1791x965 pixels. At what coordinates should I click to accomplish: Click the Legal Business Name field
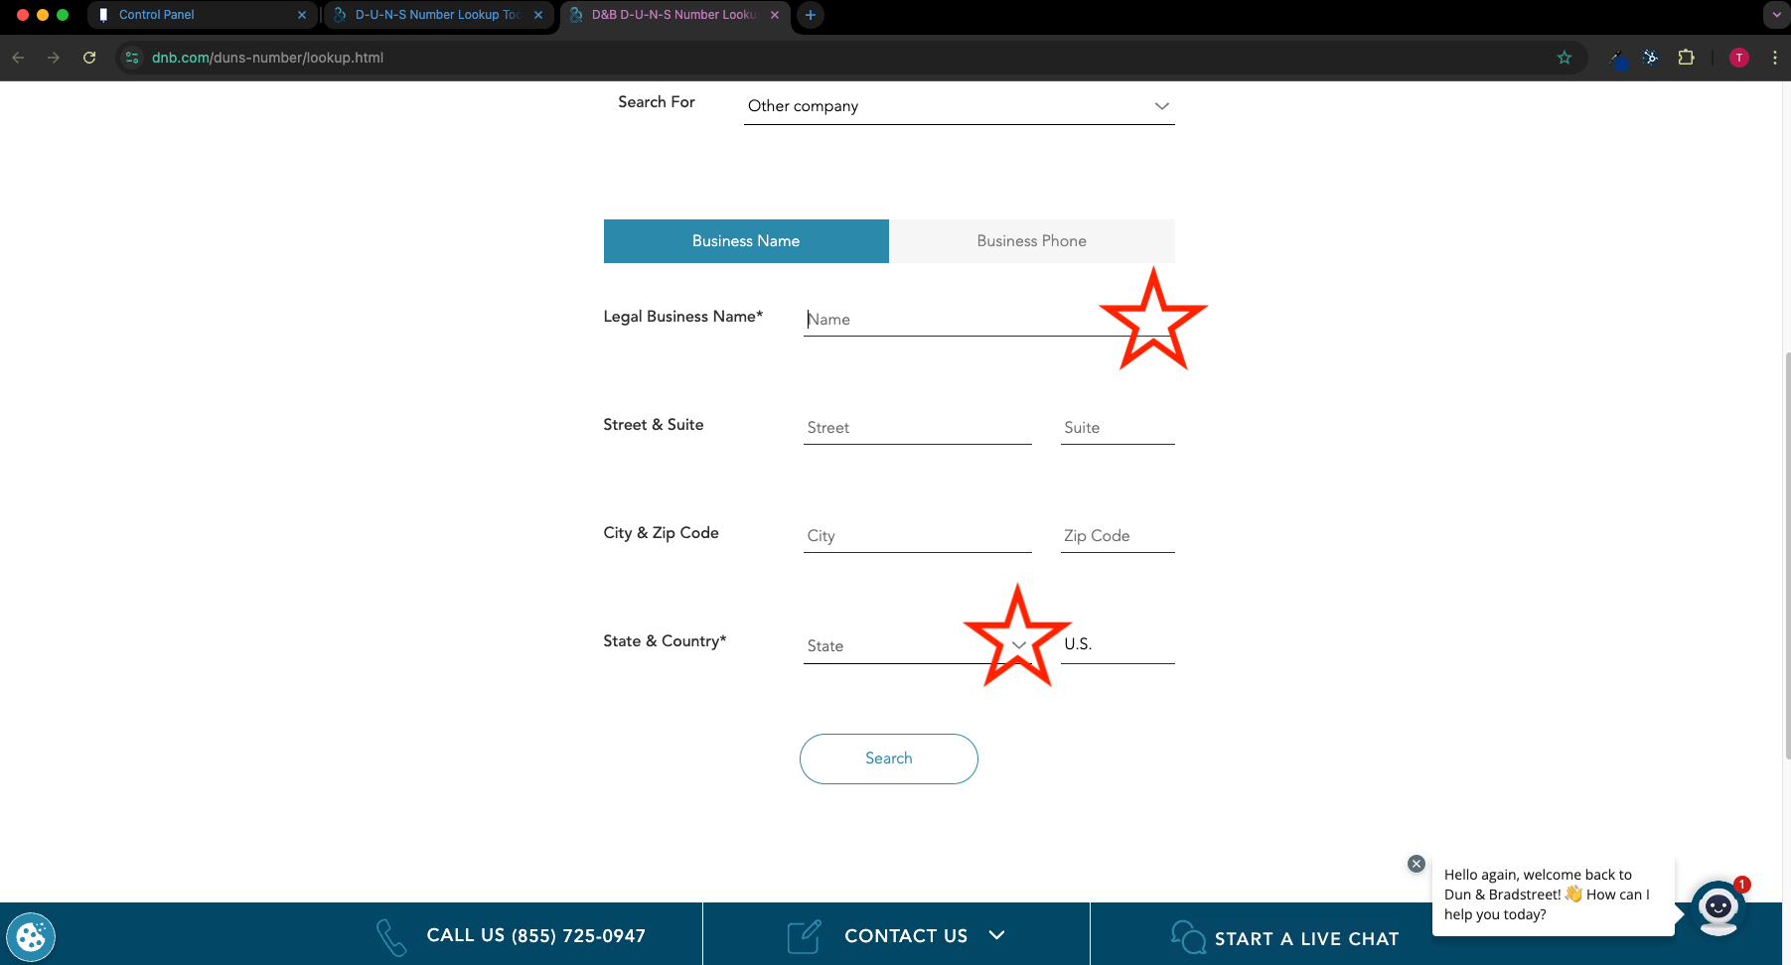coord(954,320)
